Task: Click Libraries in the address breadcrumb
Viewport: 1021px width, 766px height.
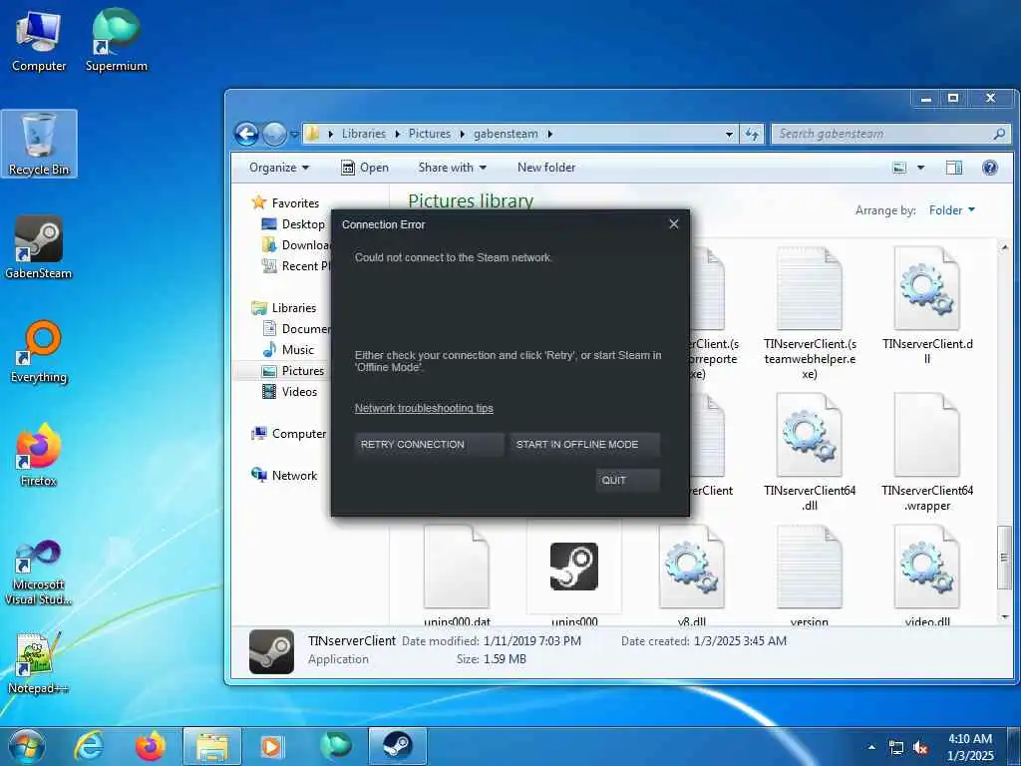Action: point(363,134)
